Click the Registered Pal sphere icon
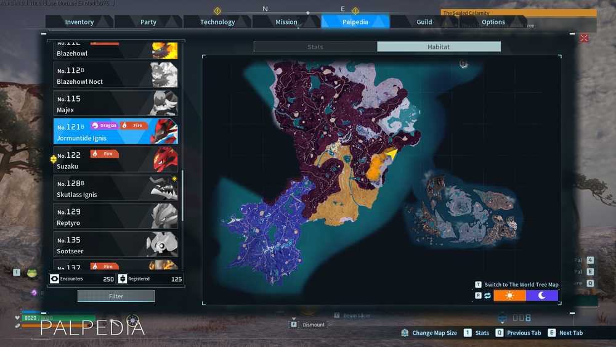Screen dimensions: 616x347 (123, 279)
